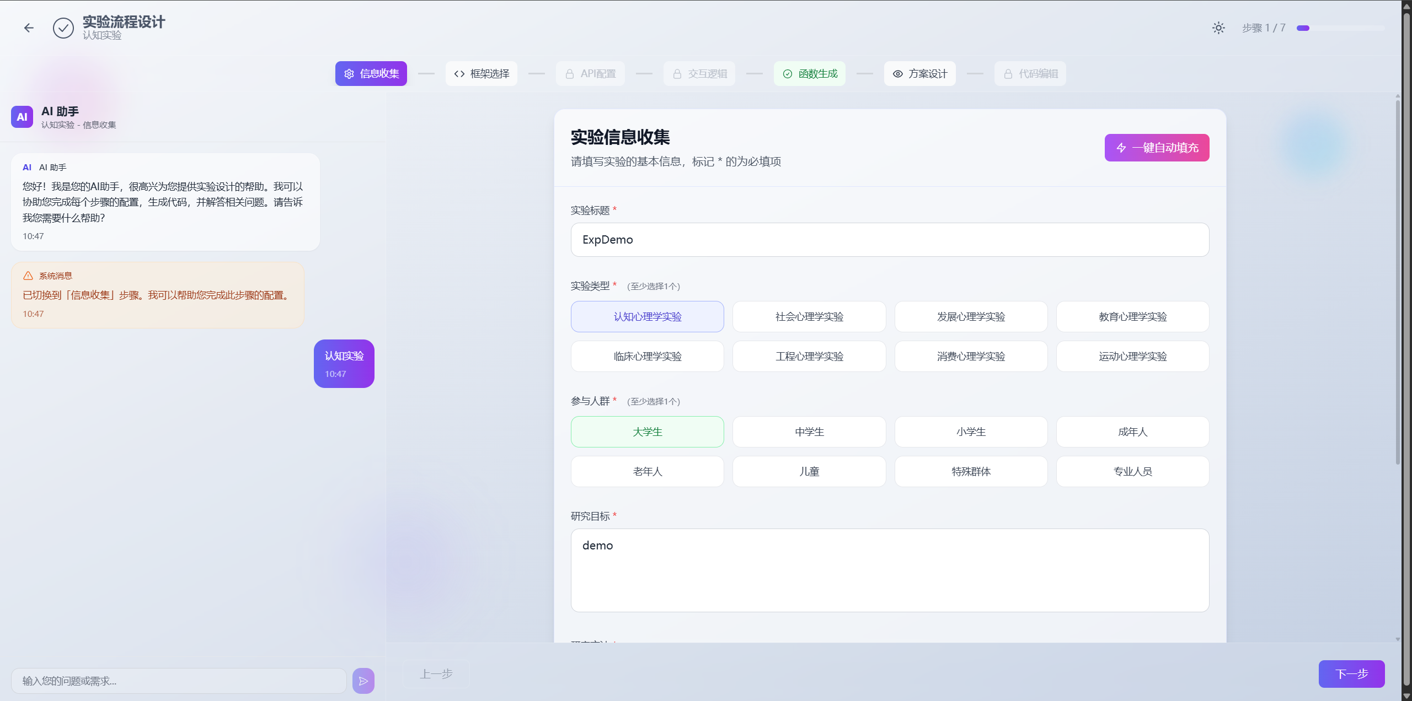The width and height of the screenshot is (1412, 701).
Task: Click the 实验信息收集 heading
Action: [x=620, y=137]
